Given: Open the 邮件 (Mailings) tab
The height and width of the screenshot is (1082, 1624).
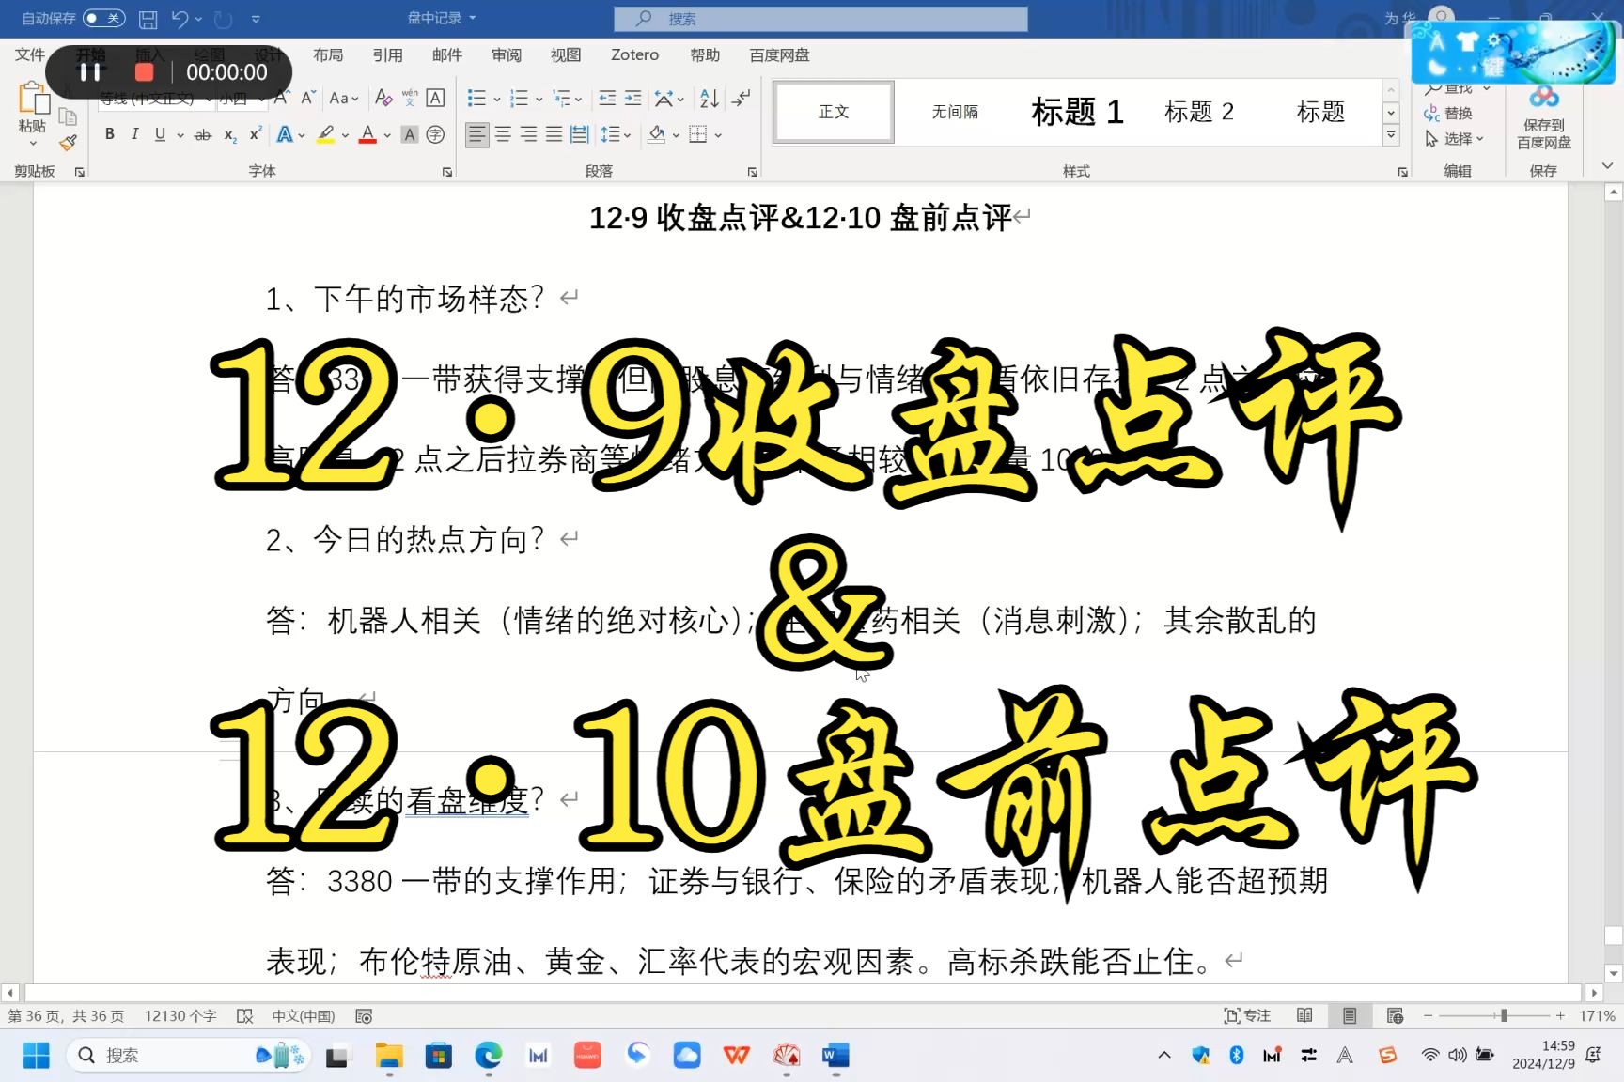Looking at the screenshot, I should coord(447,54).
